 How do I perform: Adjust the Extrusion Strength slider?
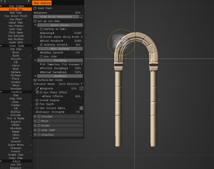tap(58, 112)
